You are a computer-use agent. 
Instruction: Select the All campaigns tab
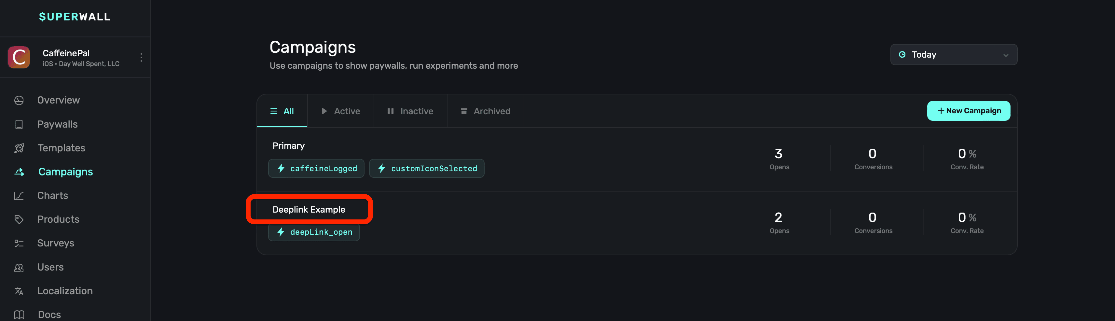282,111
